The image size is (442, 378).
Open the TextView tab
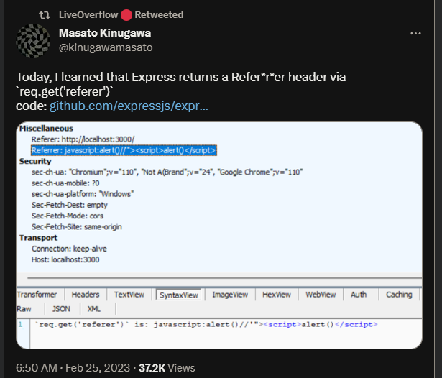129,295
